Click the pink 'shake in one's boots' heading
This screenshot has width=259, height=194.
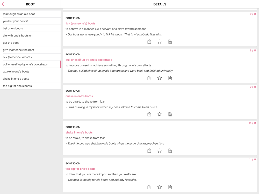coord(79,132)
